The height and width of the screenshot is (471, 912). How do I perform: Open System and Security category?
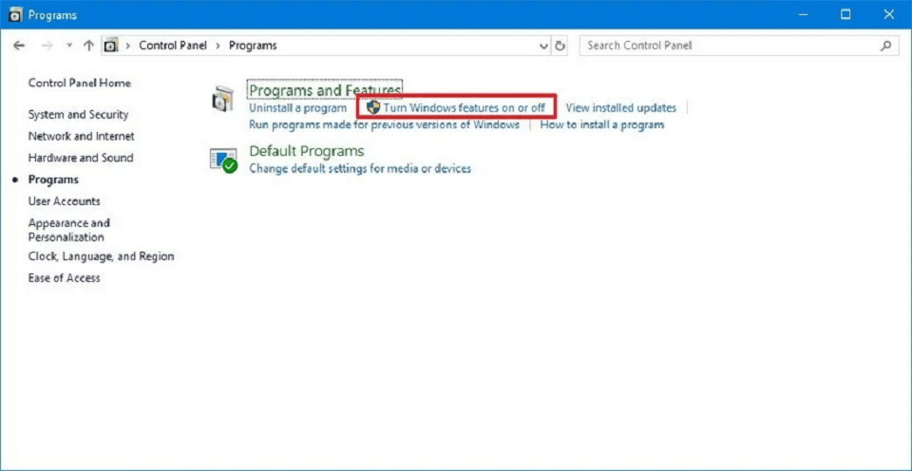click(78, 115)
